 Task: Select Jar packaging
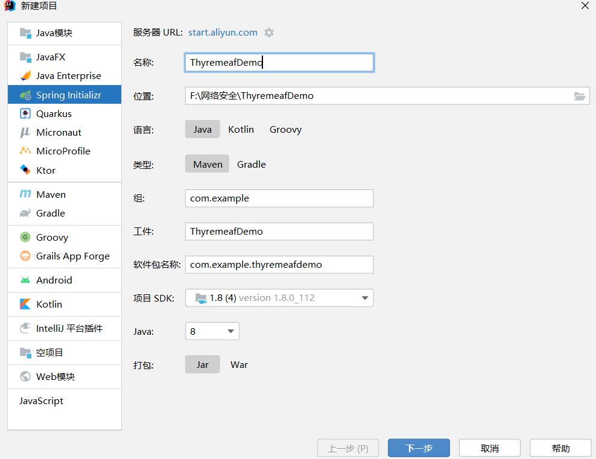202,364
